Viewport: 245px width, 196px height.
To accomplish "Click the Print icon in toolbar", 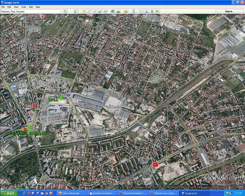I will [147, 11].
